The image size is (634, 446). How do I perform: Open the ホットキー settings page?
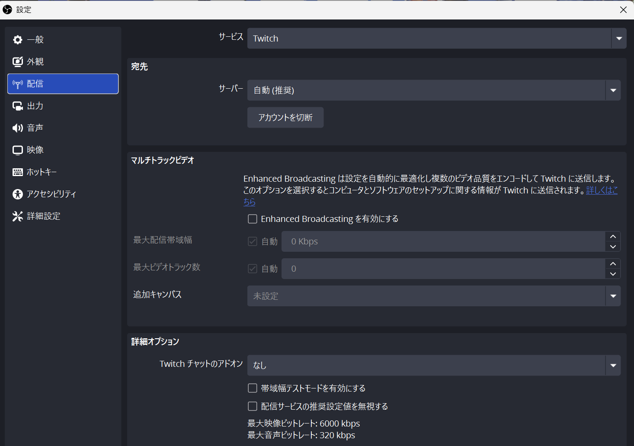[63, 172]
